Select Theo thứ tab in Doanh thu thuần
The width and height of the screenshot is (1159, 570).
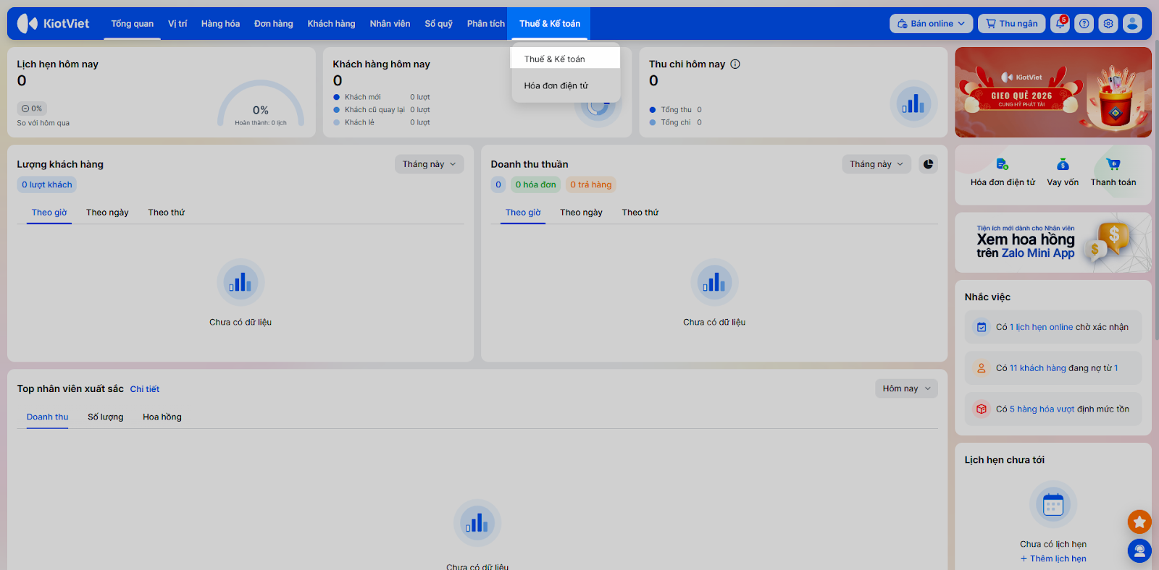coord(640,213)
